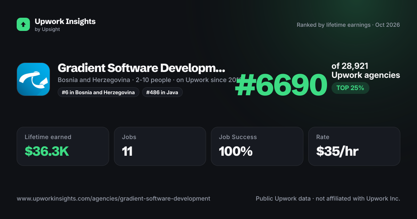
Task: Select the '#486 in Java' badge
Action: (x=162, y=92)
